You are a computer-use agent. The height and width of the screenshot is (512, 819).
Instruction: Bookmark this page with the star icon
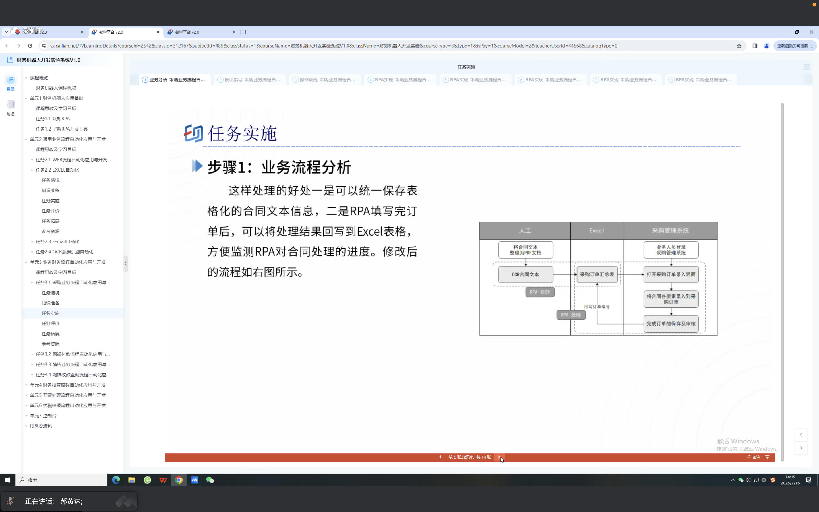(x=739, y=46)
